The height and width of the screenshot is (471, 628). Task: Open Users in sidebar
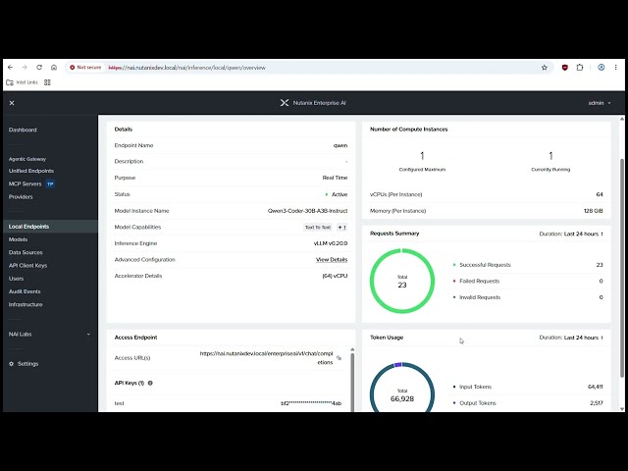[x=16, y=279]
